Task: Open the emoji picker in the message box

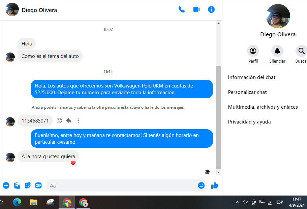Action: [201, 185]
